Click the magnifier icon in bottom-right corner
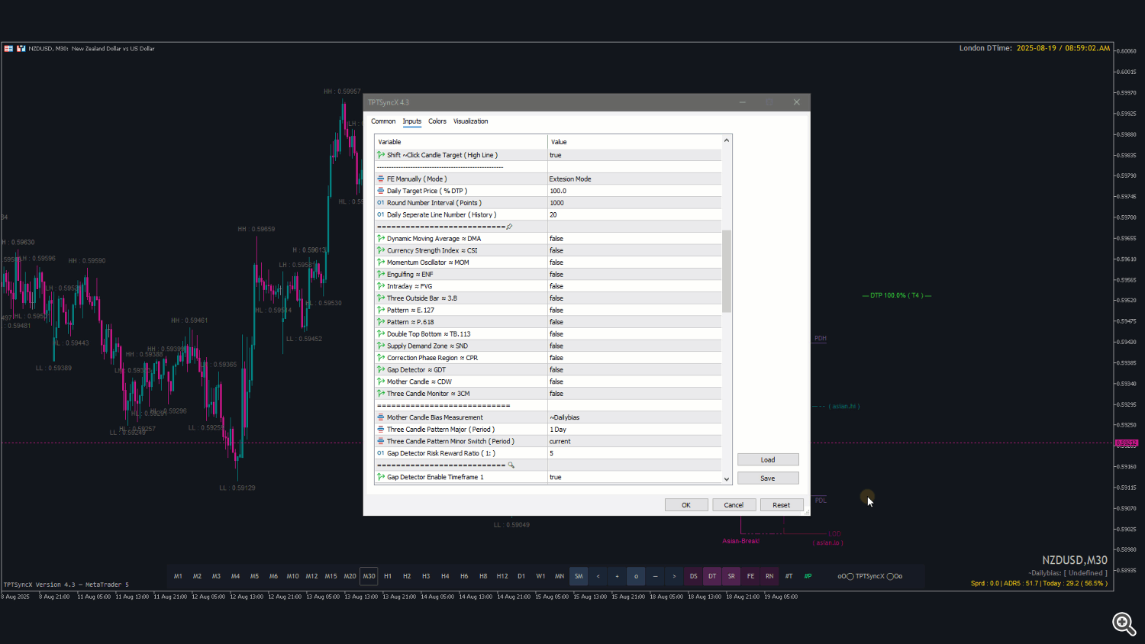Image resolution: width=1145 pixels, height=644 pixels. click(1123, 623)
